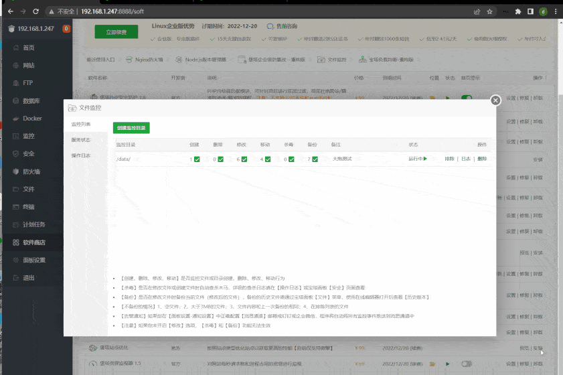
Task: Open the 操作日志 tab
Action: pyautogui.click(x=81, y=155)
